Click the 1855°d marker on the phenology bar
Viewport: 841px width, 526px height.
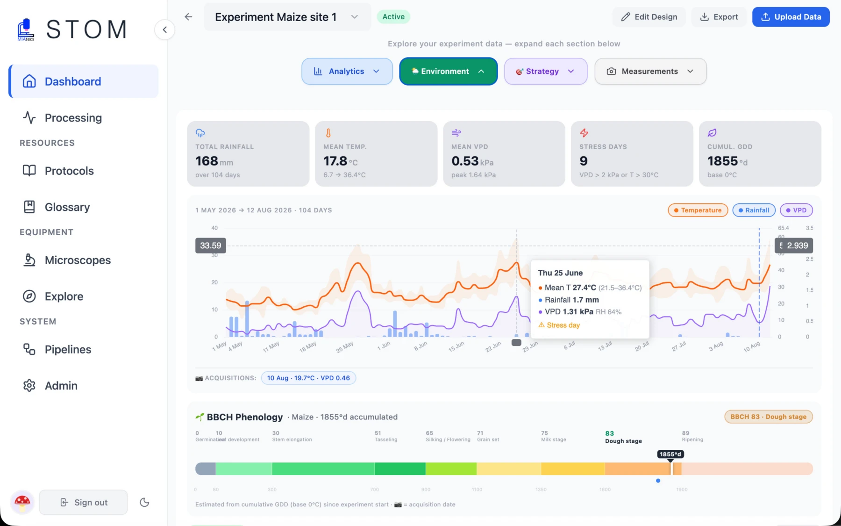click(670, 454)
